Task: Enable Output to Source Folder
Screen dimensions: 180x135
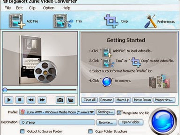Action: coord(22,131)
